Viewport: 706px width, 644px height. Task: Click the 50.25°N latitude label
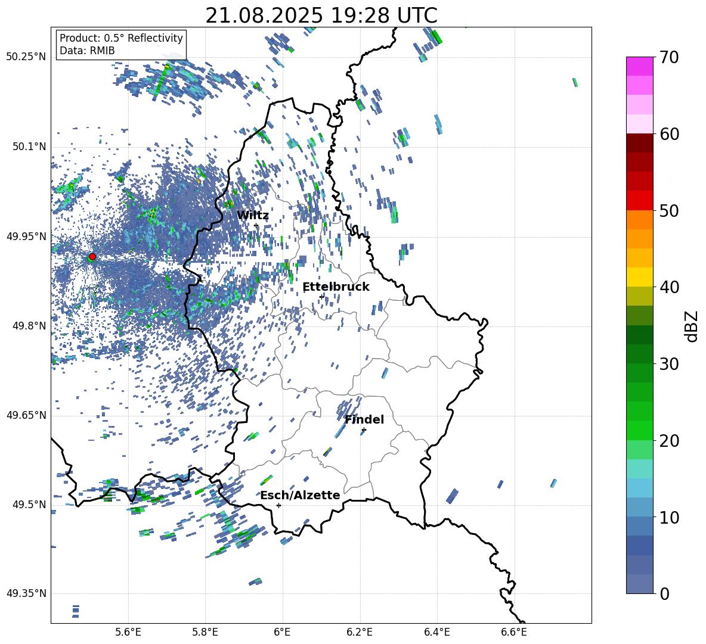26,57
